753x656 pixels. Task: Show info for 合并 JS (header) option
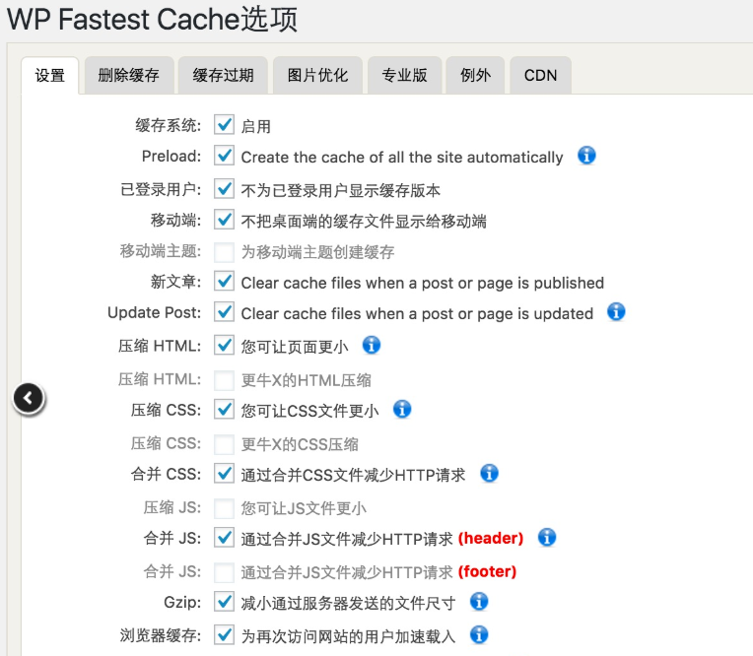coord(547,538)
